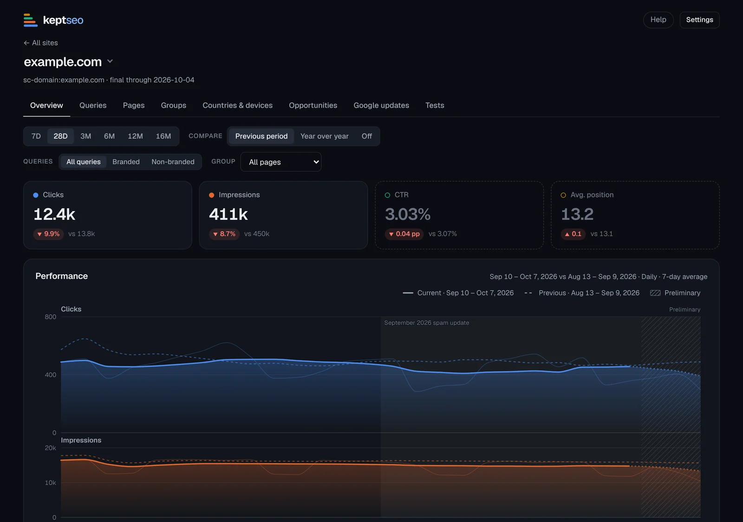Click the green CTR ring indicator
This screenshot has height=522, width=743.
coord(387,195)
